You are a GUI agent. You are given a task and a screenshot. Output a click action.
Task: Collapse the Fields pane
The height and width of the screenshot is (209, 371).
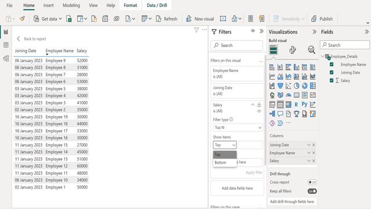[366, 32]
